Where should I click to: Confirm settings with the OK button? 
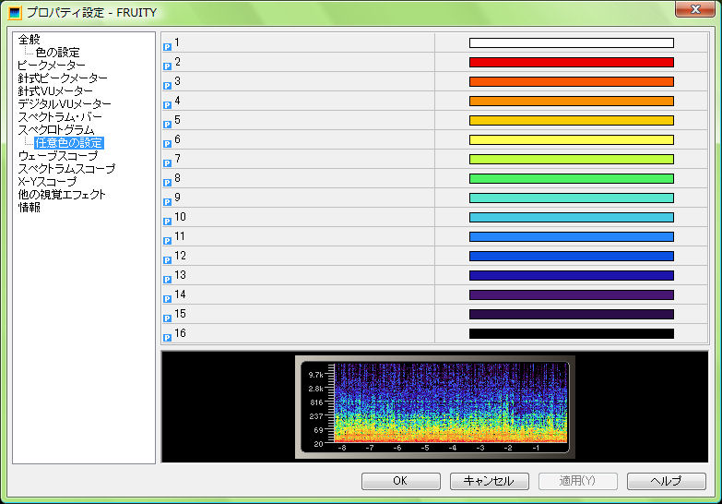click(400, 481)
